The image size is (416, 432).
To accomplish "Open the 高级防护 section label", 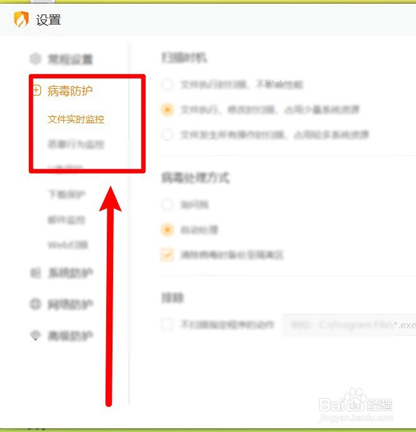I will coord(71,336).
